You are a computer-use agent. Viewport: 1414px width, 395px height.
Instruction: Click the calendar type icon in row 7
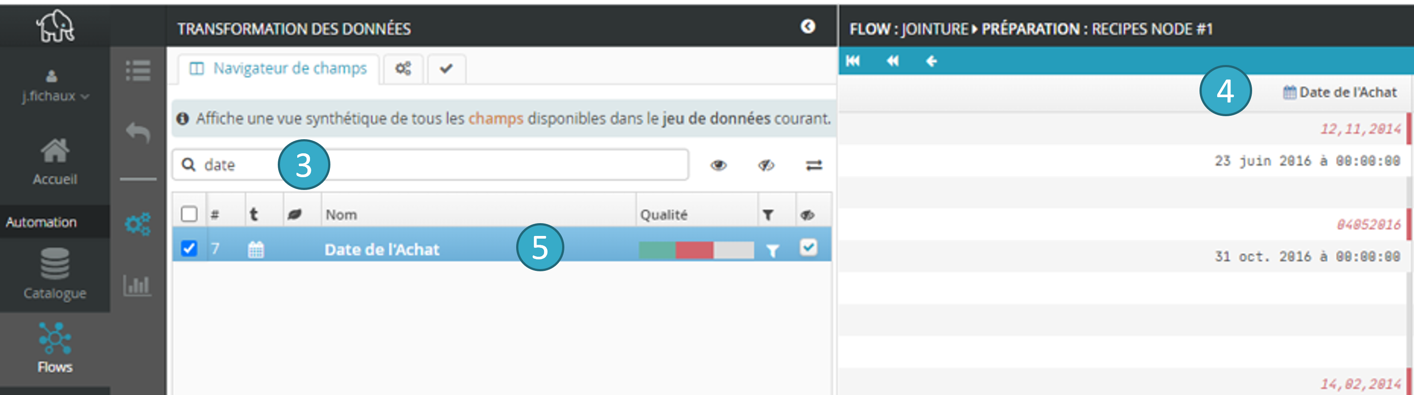[x=256, y=250]
